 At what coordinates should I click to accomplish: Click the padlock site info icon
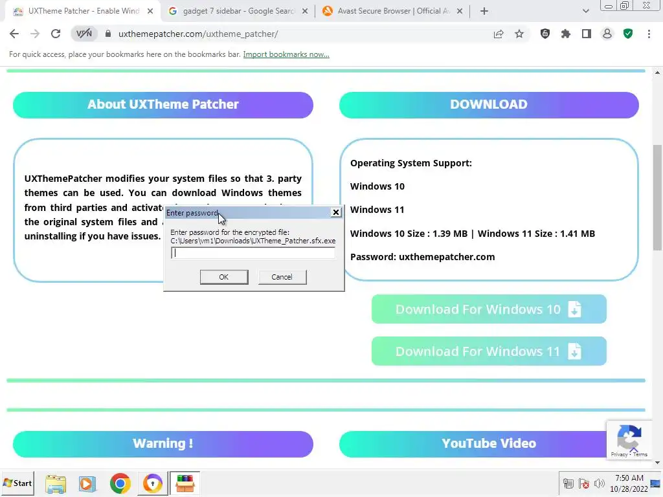tap(108, 34)
